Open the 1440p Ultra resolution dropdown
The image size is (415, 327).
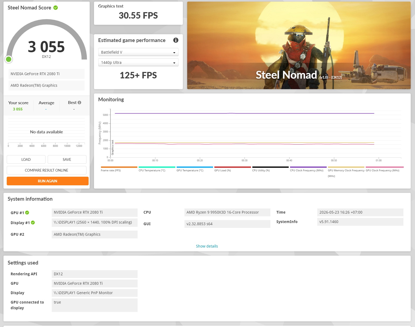point(138,62)
